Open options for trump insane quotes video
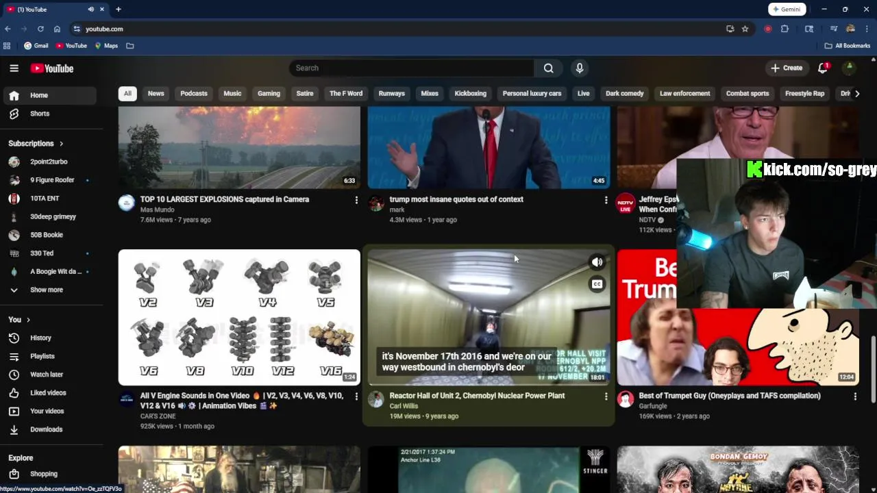 (x=606, y=200)
